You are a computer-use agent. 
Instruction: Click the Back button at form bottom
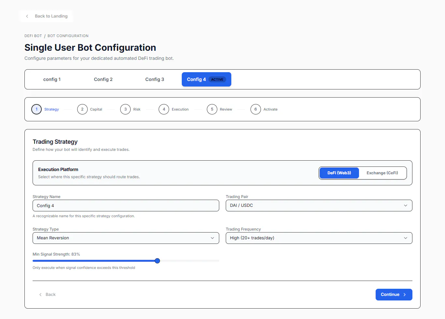click(x=48, y=295)
